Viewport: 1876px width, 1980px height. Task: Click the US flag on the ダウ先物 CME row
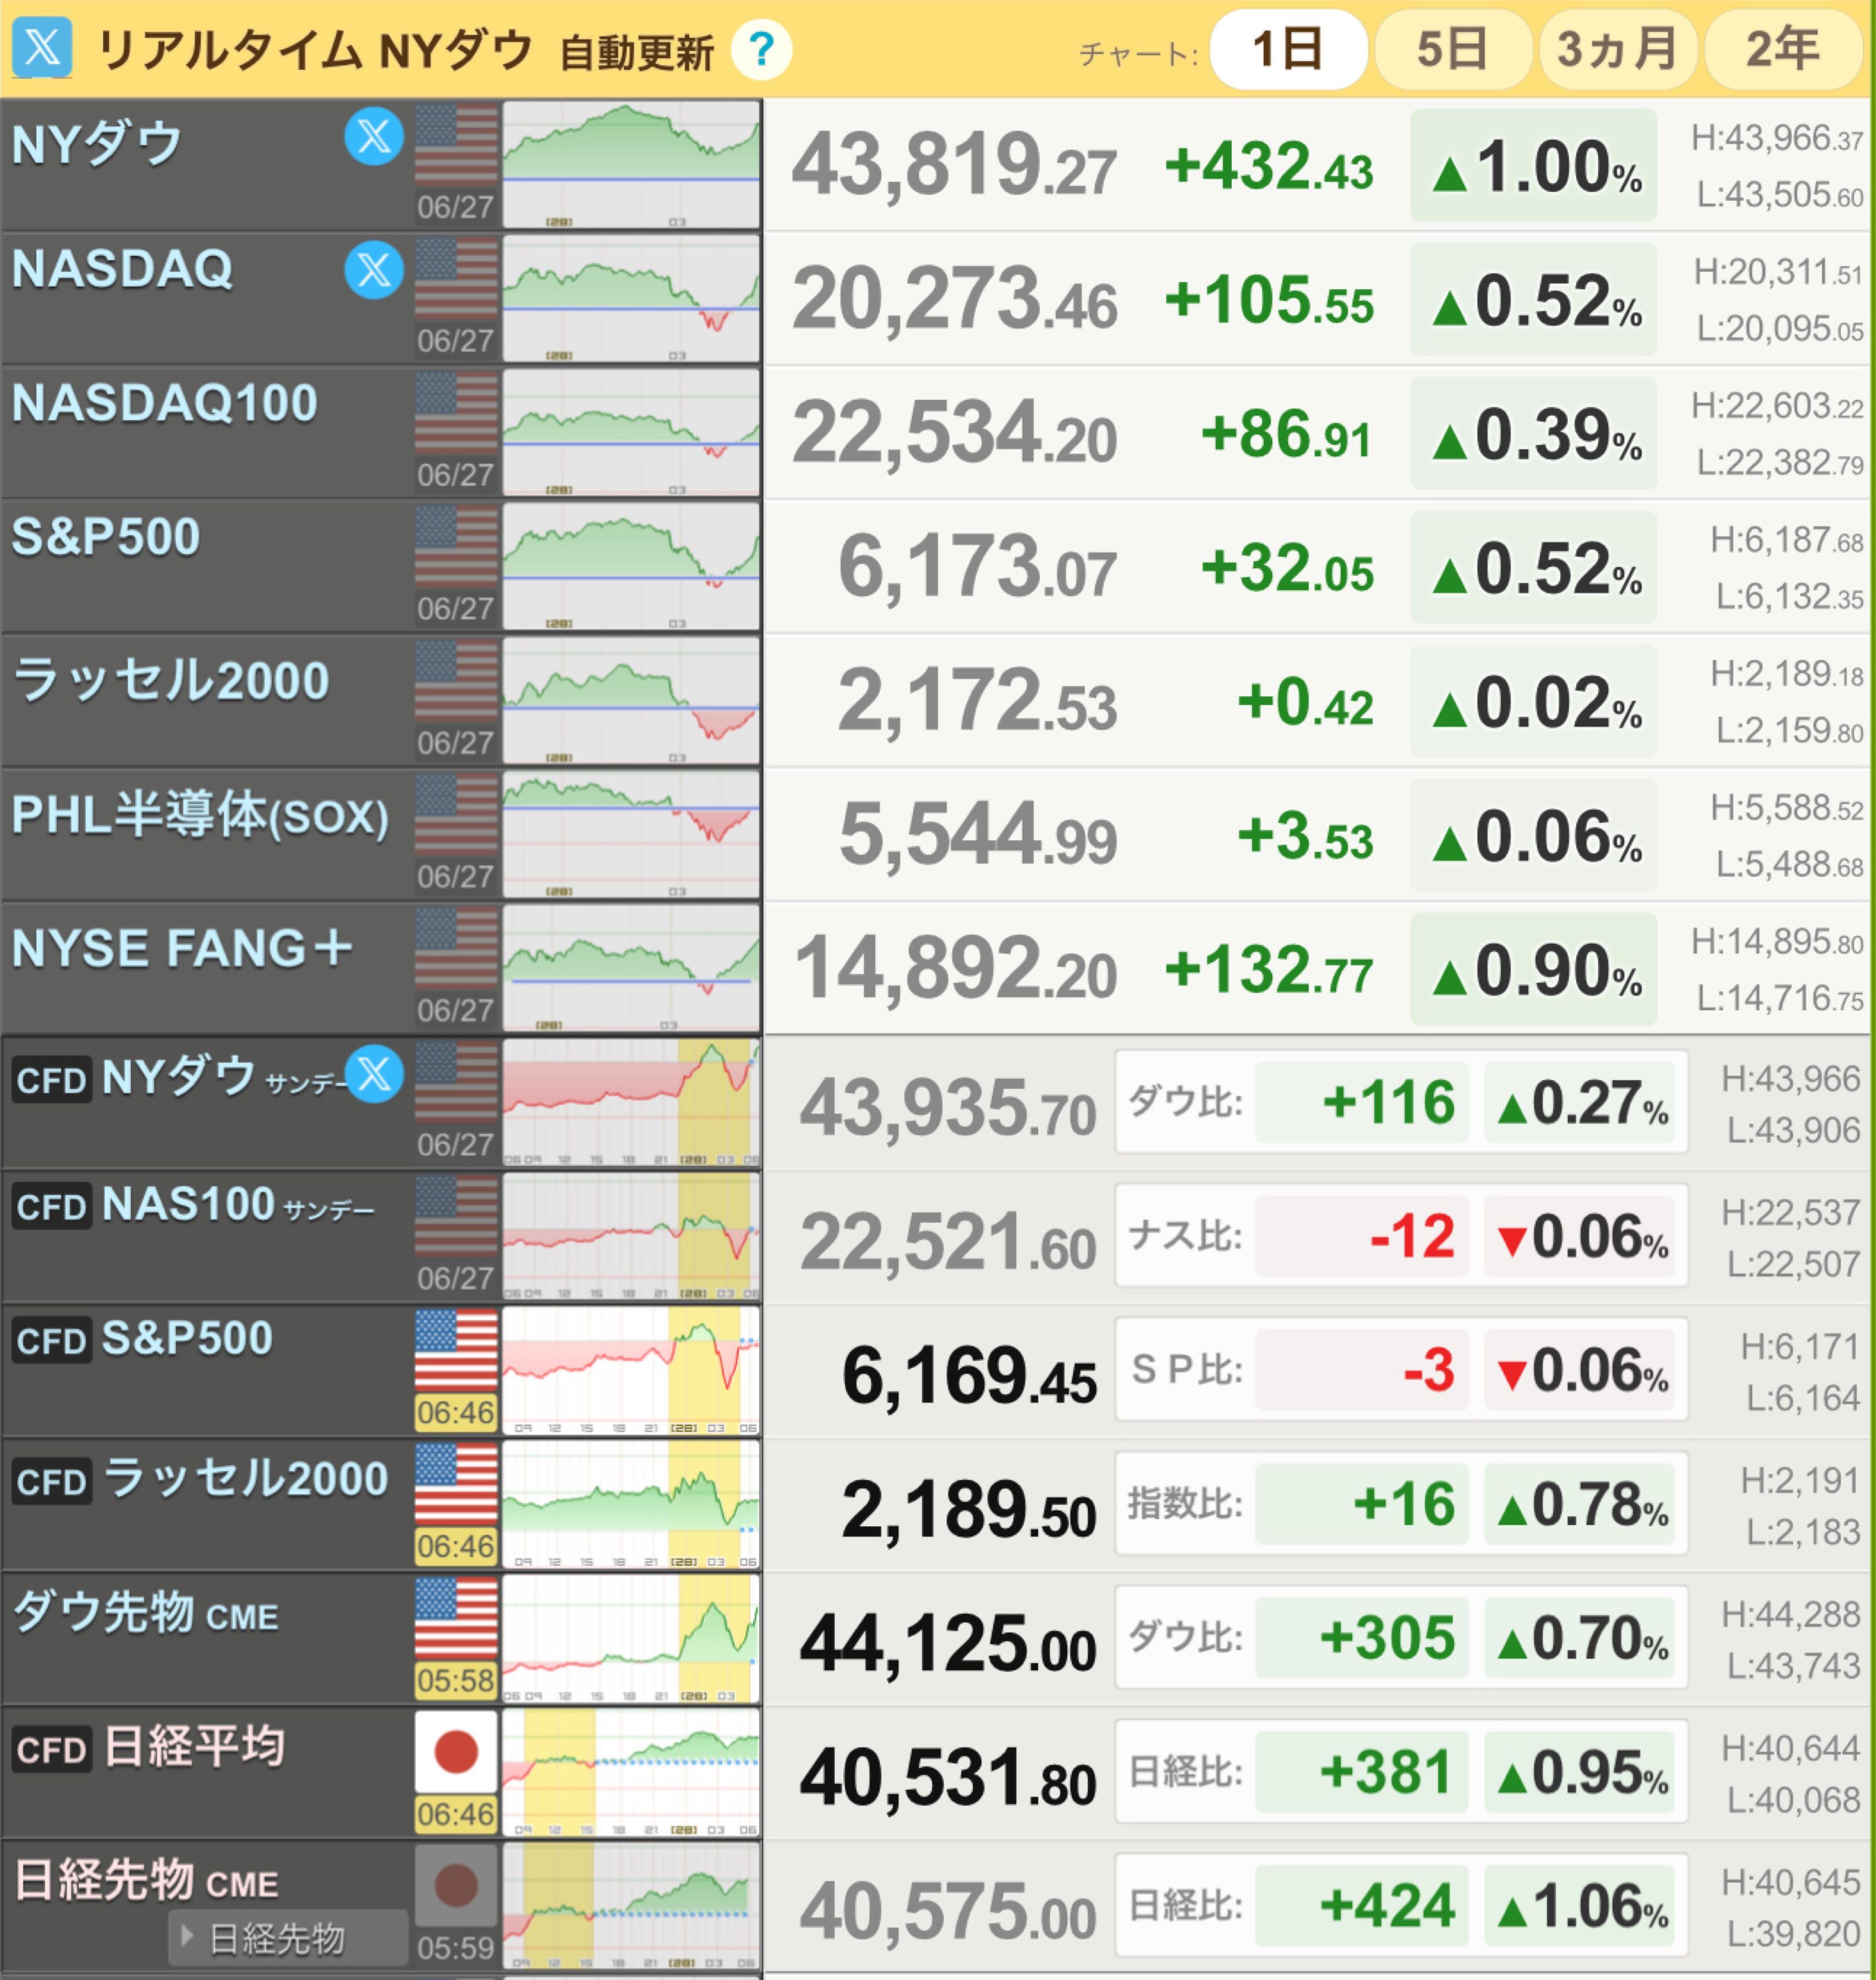(x=456, y=1618)
